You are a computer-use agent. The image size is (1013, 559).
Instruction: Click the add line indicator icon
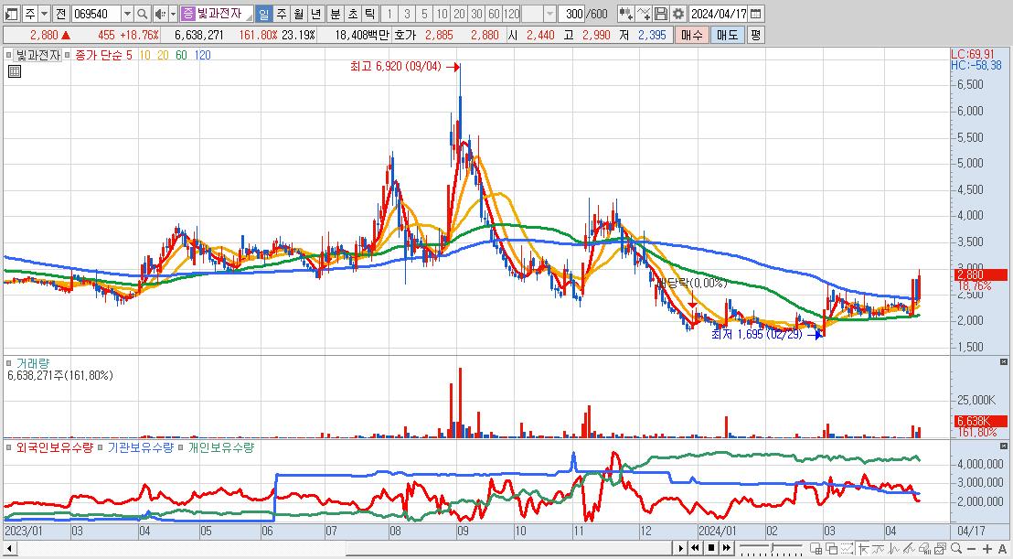coord(644,14)
